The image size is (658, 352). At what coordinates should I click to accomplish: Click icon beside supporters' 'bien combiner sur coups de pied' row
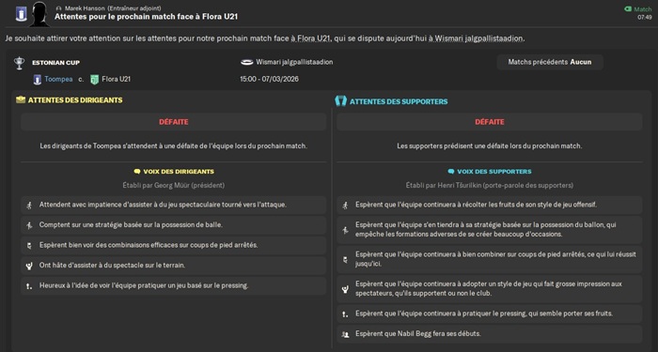(x=345, y=259)
